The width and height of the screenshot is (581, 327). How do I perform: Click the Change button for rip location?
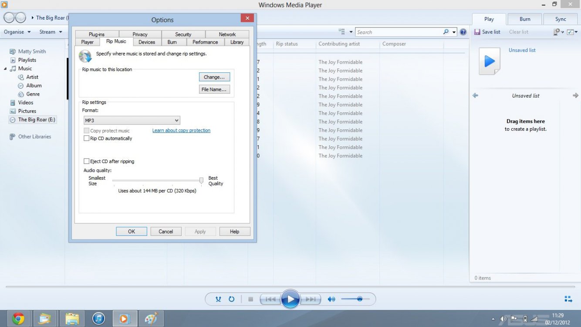214,77
